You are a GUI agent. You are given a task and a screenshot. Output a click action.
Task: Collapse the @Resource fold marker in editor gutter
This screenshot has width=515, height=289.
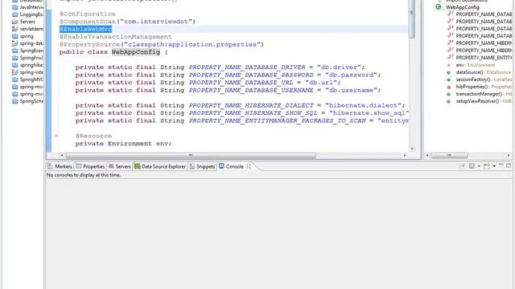pyautogui.click(x=56, y=136)
